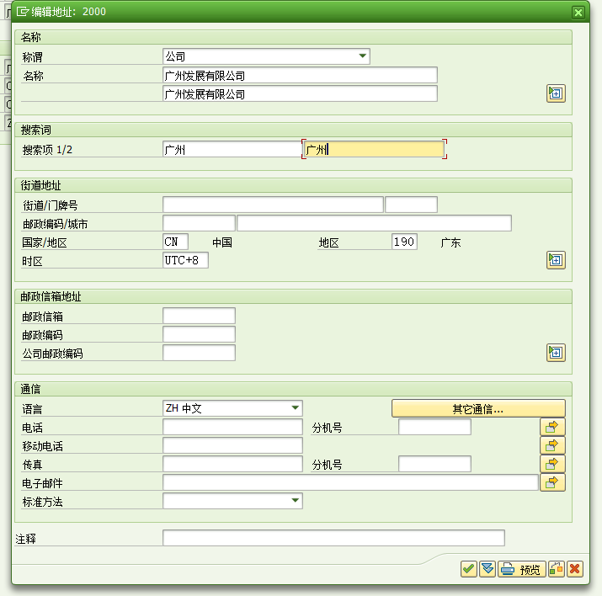Screen dimensions: 602x596
Task: Open additional telephone numbers via 电话 row arrow icon
Action: click(x=552, y=427)
